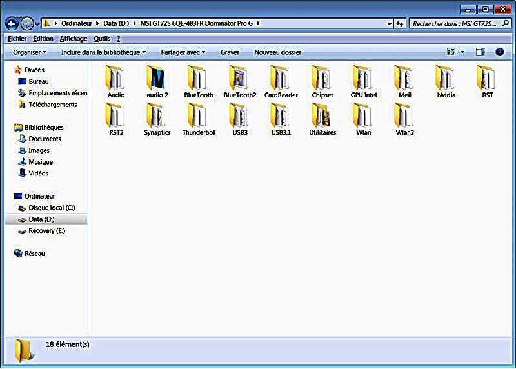Image resolution: width=516 pixels, height=369 pixels.
Task: Select the BlueTooth2 folder icon
Action: pos(239,77)
